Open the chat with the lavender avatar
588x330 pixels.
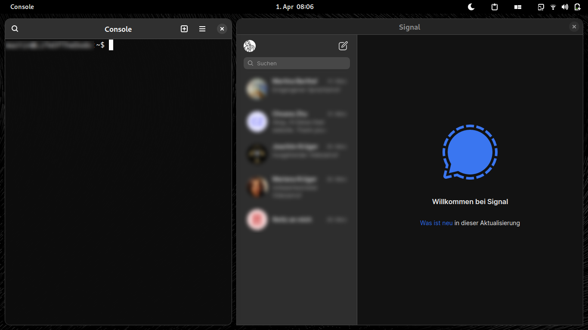(x=297, y=122)
